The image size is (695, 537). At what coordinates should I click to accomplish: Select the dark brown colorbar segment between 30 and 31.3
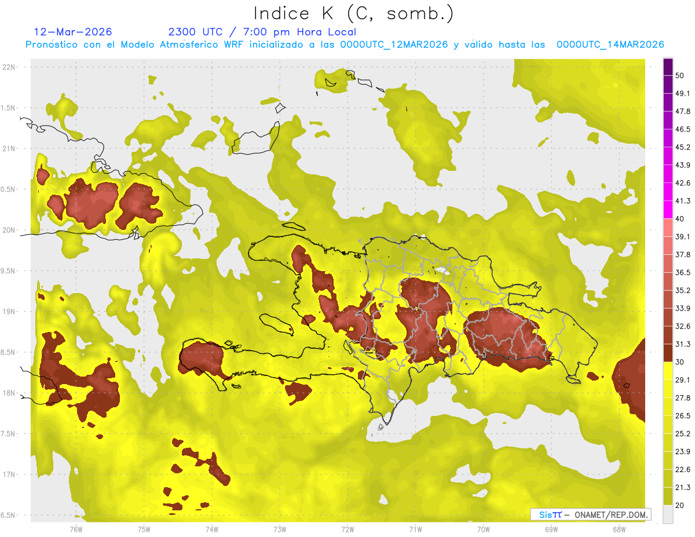pyautogui.click(x=668, y=353)
